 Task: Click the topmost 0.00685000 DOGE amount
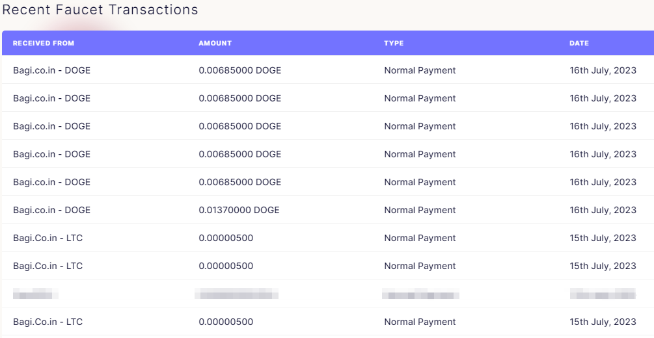(240, 70)
